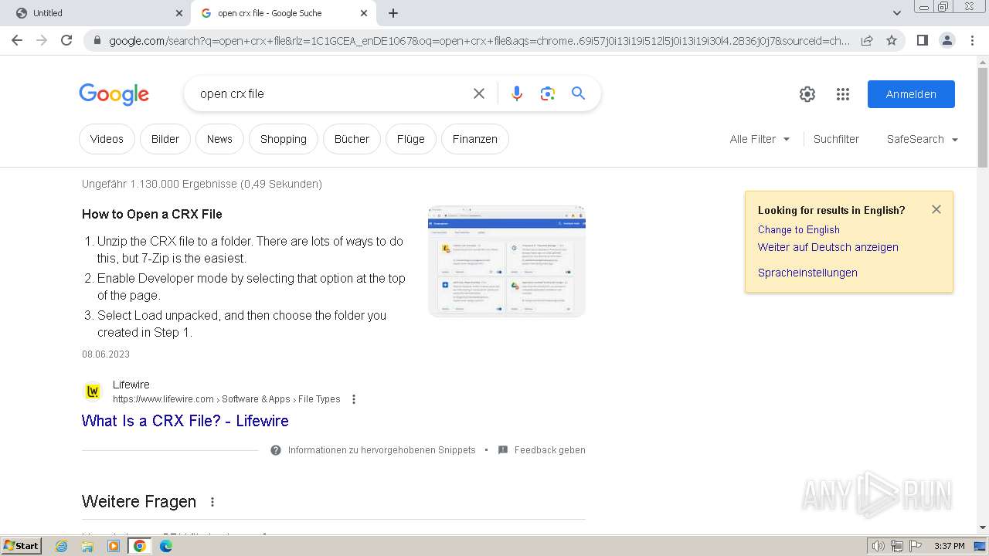
Task: Open the Google apps grid
Action: pos(843,94)
